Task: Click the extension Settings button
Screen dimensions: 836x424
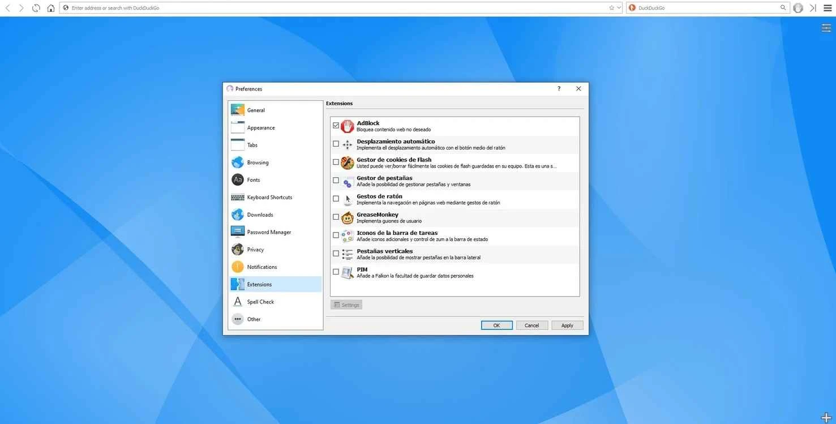Action: coord(346,305)
